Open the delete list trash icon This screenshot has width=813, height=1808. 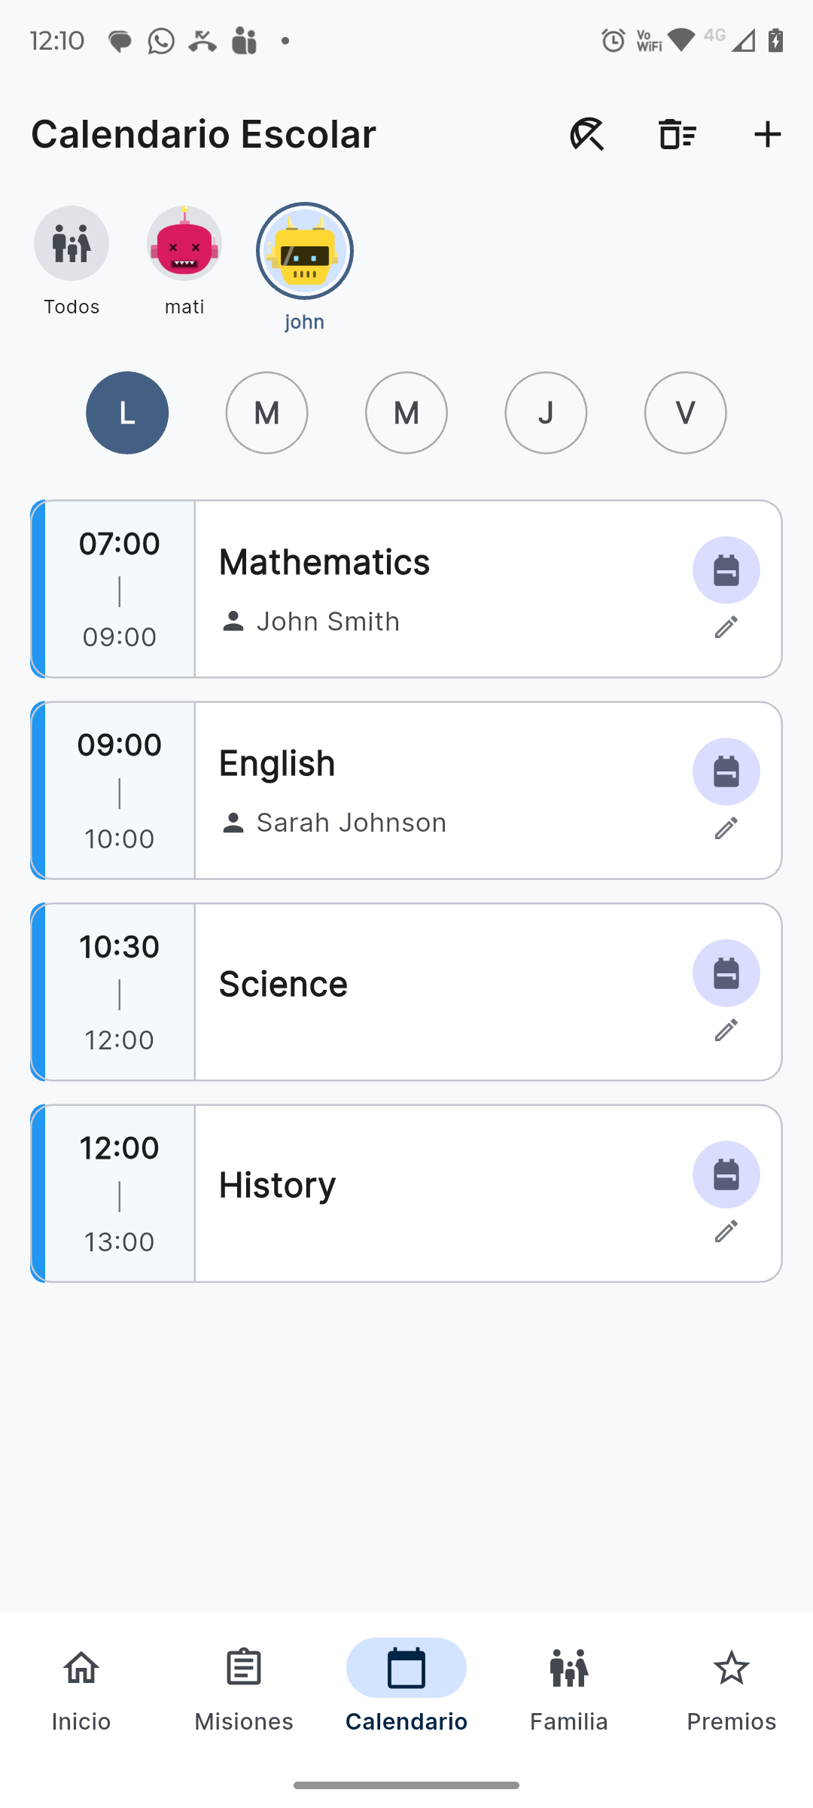(x=677, y=135)
